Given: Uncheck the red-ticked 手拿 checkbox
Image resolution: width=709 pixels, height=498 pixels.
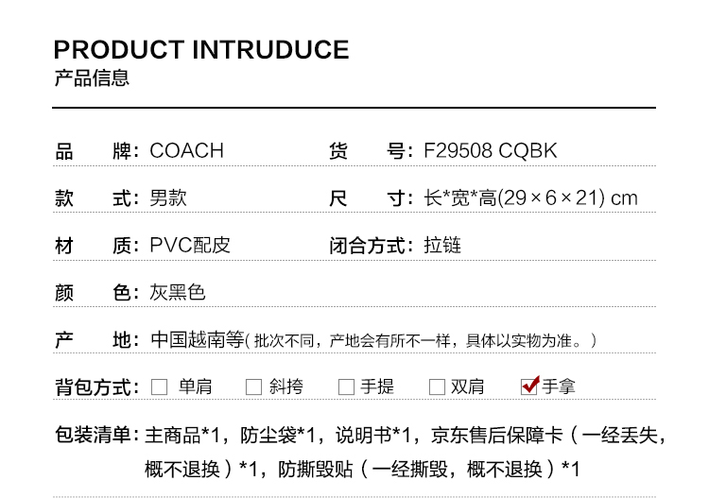Looking at the screenshot, I should [529, 386].
